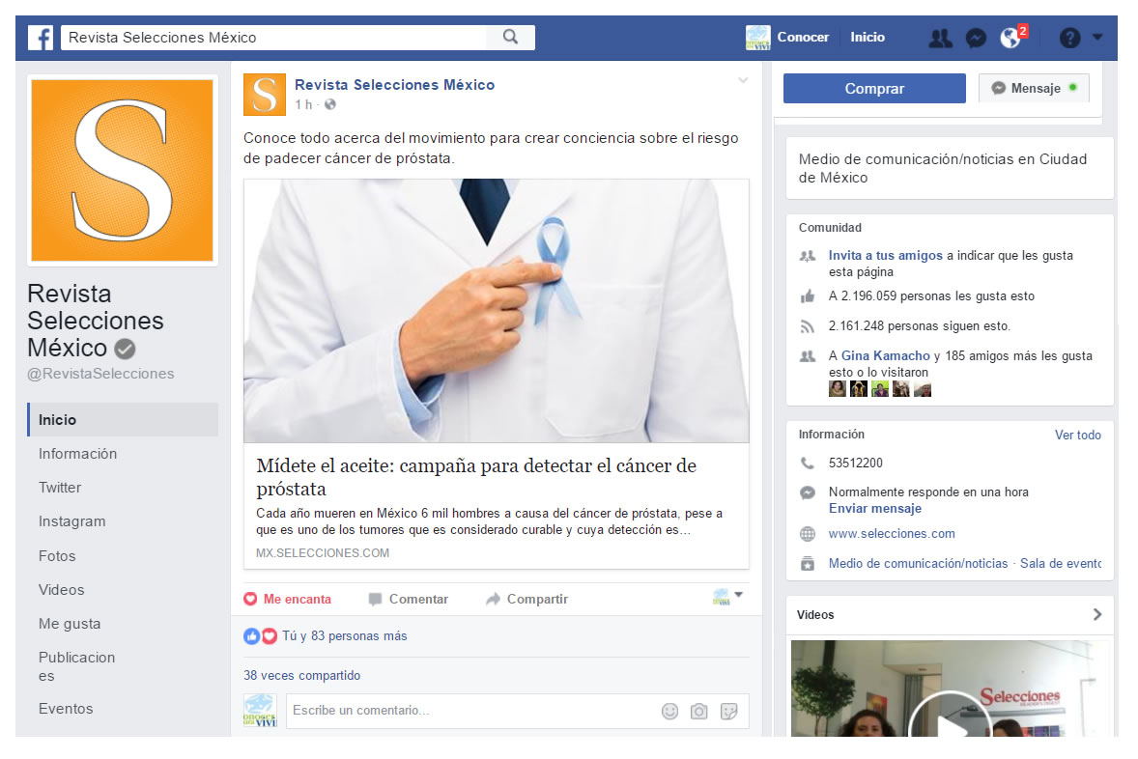Expand the Videos section arrow
The width and height of the screenshot is (1138, 759).
tap(1096, 614)
